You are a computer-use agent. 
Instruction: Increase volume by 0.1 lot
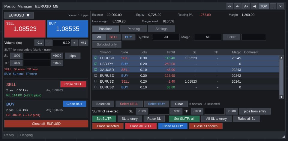pyautogui.click(x=83, y=43)
